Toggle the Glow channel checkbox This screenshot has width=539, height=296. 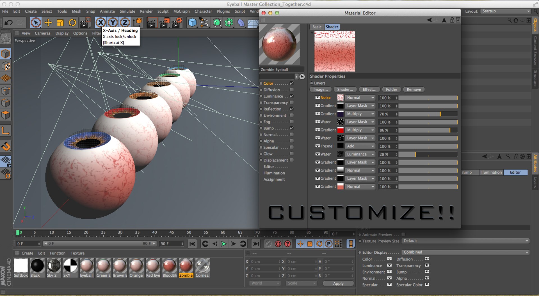292,154
